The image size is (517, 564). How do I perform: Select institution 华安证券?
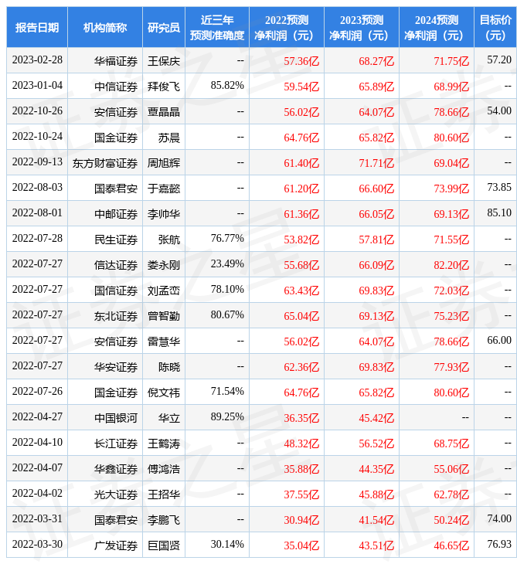116,367
